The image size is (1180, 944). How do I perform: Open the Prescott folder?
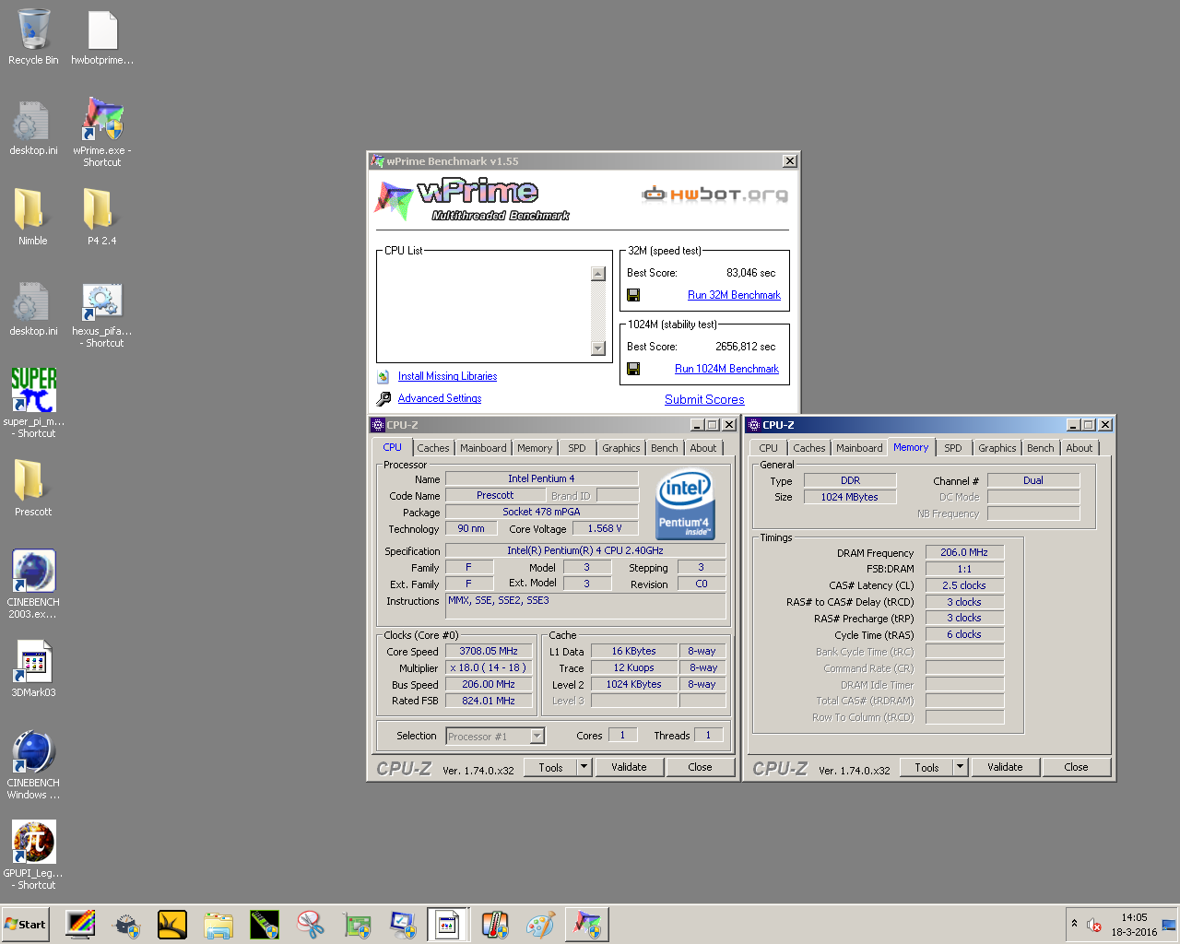coord(33,488)
